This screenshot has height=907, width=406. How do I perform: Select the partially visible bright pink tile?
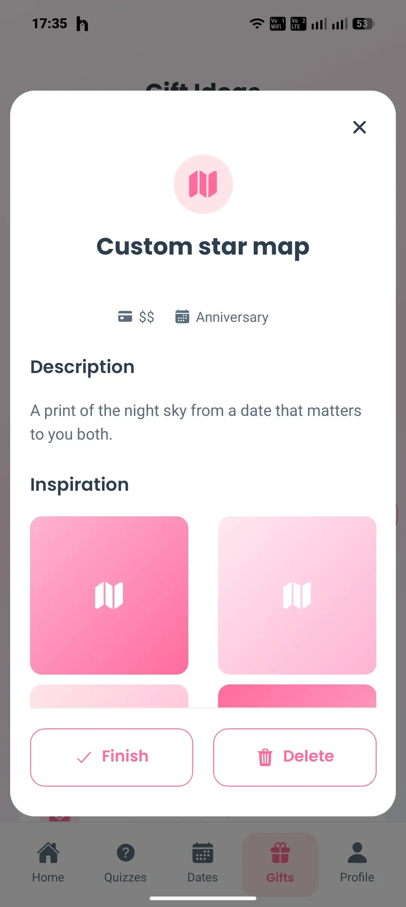click(x=297, y=696)
